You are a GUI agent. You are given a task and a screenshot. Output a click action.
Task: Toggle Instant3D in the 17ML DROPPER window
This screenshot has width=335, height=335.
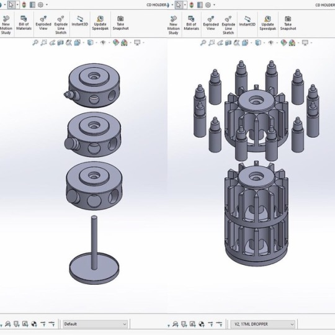[247, 21]
